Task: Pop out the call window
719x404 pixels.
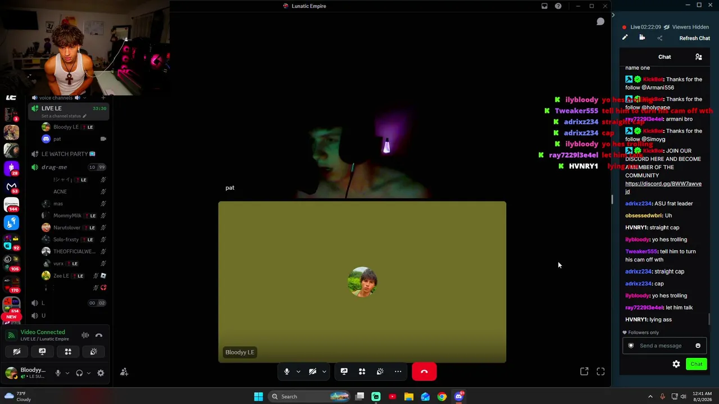Action: click(584, 371)
